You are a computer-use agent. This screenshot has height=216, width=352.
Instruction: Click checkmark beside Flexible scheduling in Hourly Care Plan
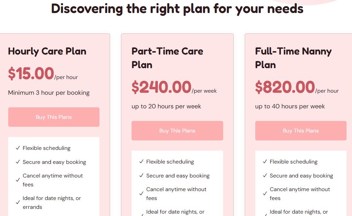point(17,148)
